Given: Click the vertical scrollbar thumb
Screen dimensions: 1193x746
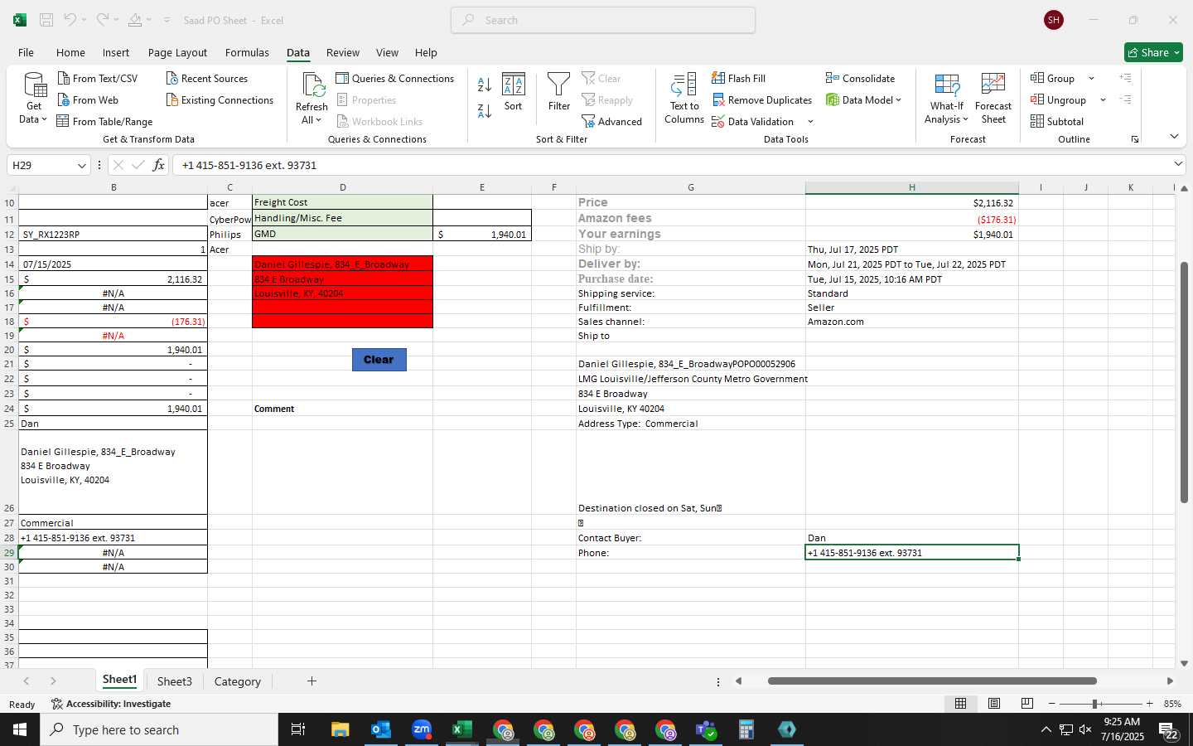Looking at the screenshot, I should [1184, 382].
